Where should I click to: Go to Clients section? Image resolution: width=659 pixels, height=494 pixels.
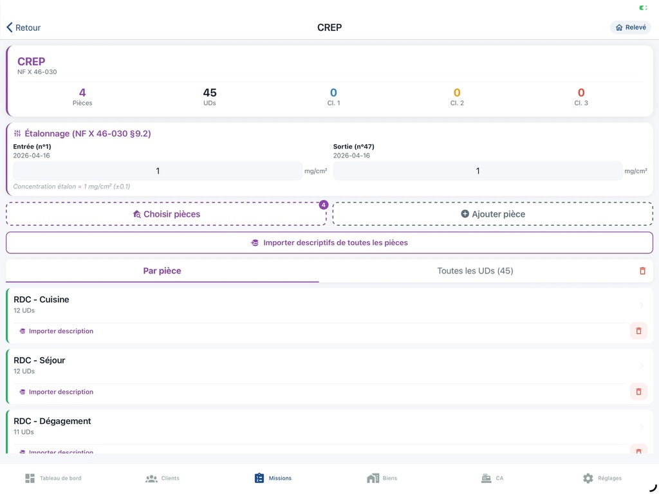pyautogui.click(x=162, y=478)
